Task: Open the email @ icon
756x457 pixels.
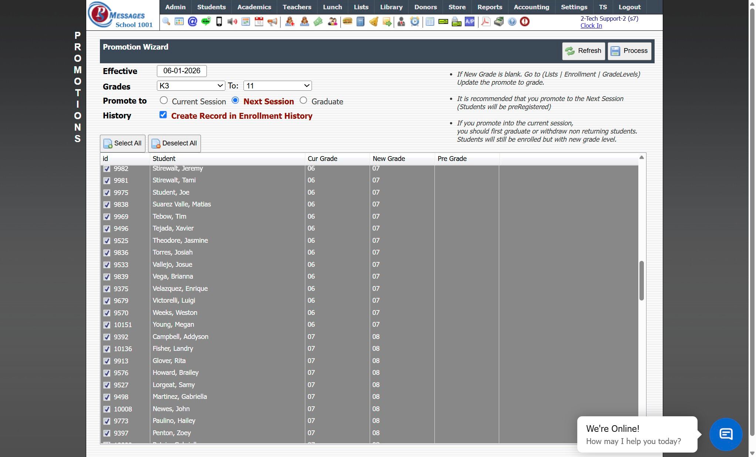Action: pos(192,21)
